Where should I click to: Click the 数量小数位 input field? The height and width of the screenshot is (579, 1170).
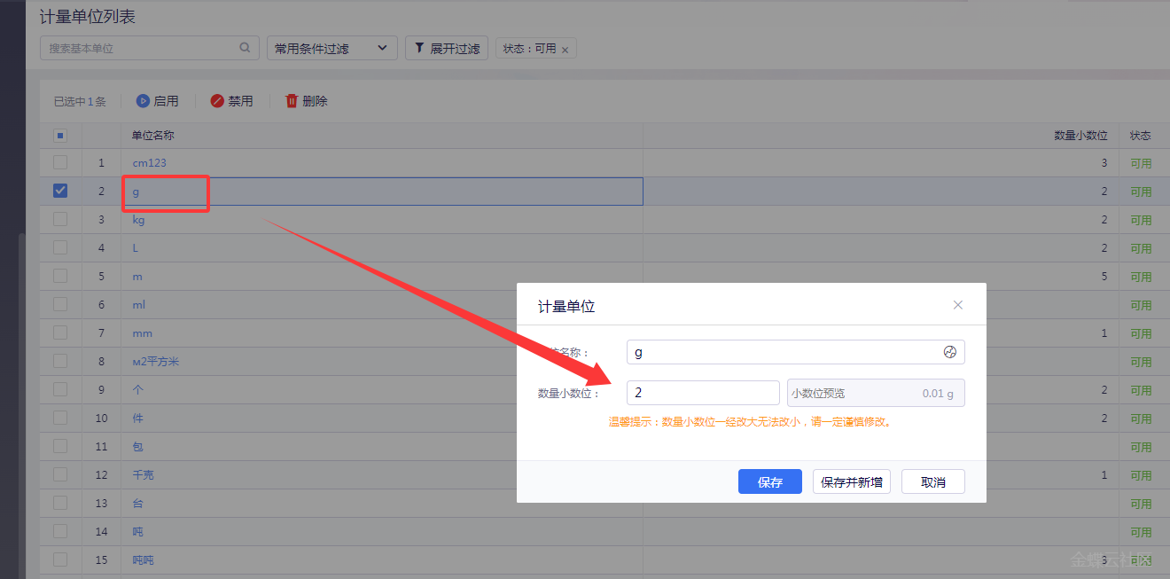pos(702,393)
